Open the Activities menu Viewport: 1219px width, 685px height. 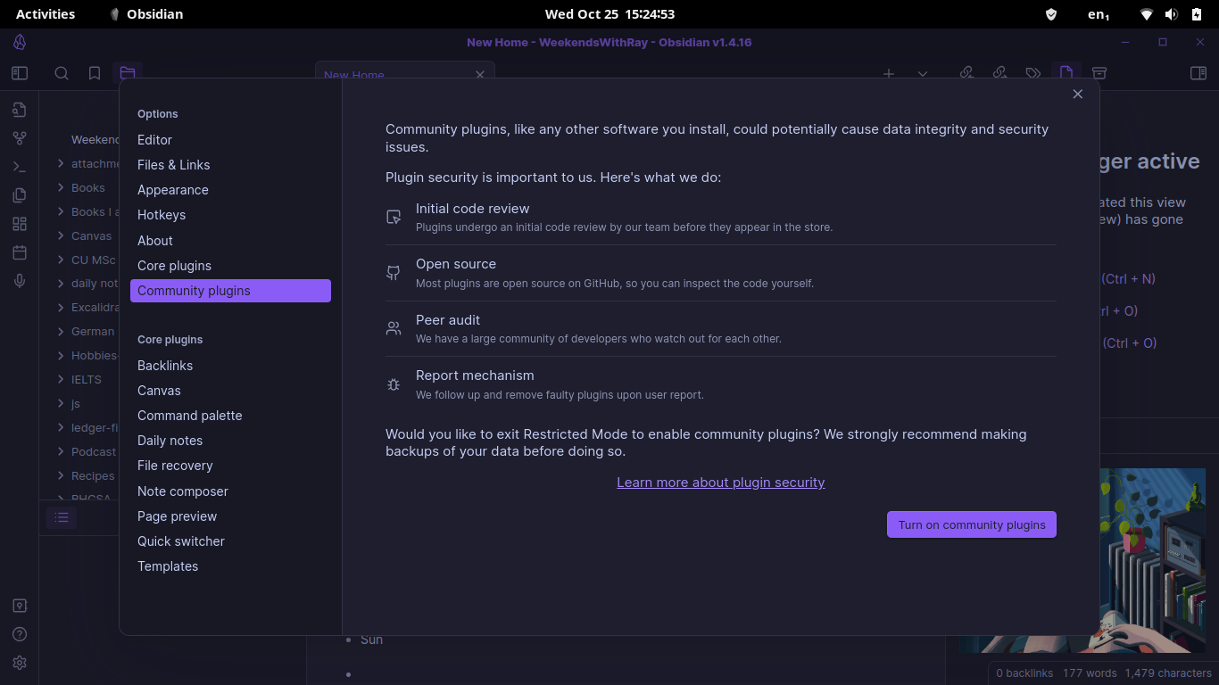pos(46,13)
